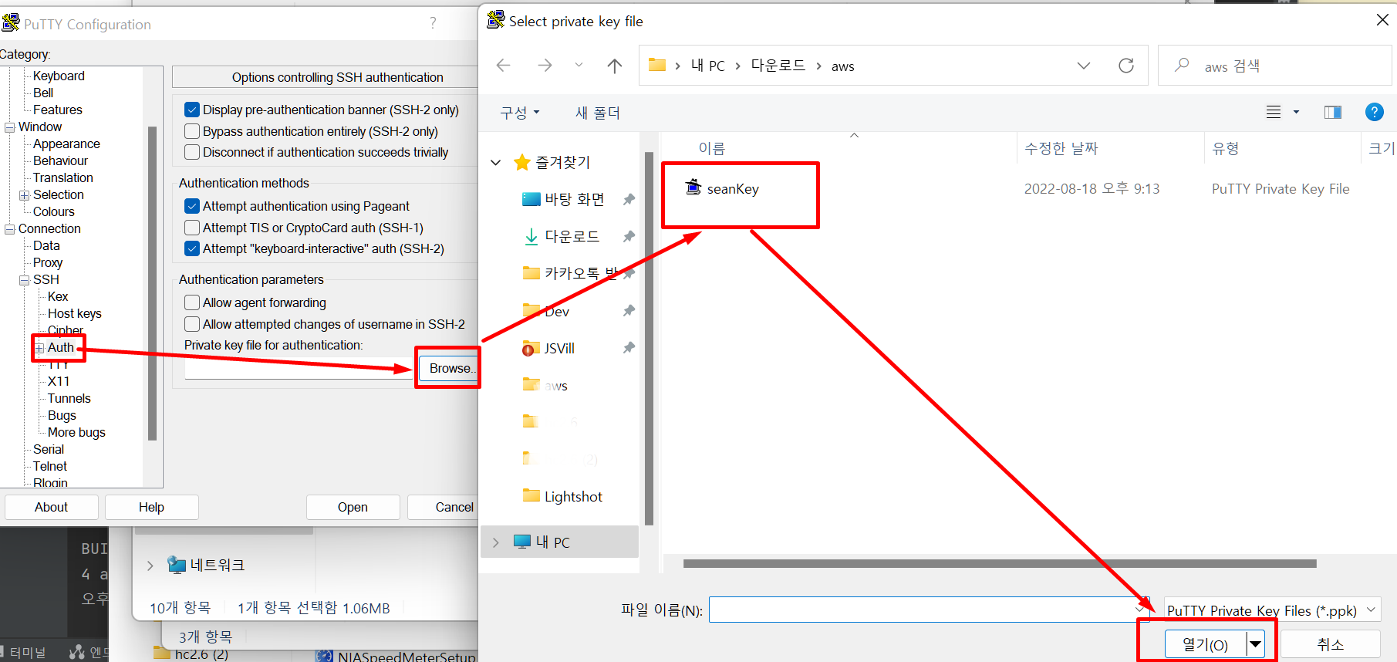Toggle the preview pane icon
Viewport: 1397px width, 662px height.
click(1332, 113)
